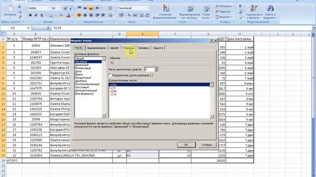Toggle center horizontal alignment

[x=85, y=15]
